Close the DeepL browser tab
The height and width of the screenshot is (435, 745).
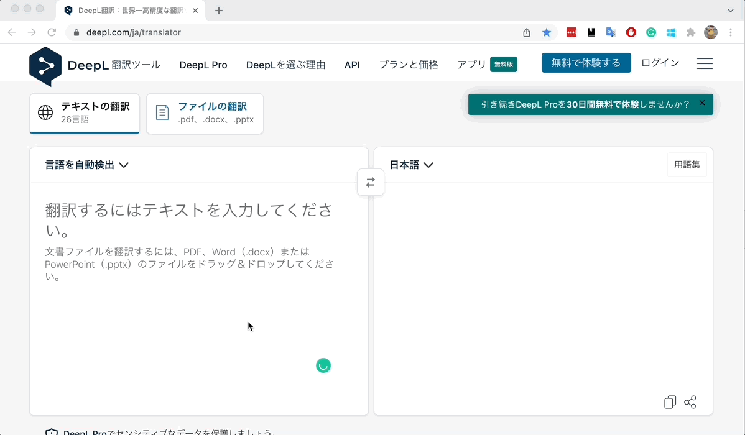click(x=195, y=11)
